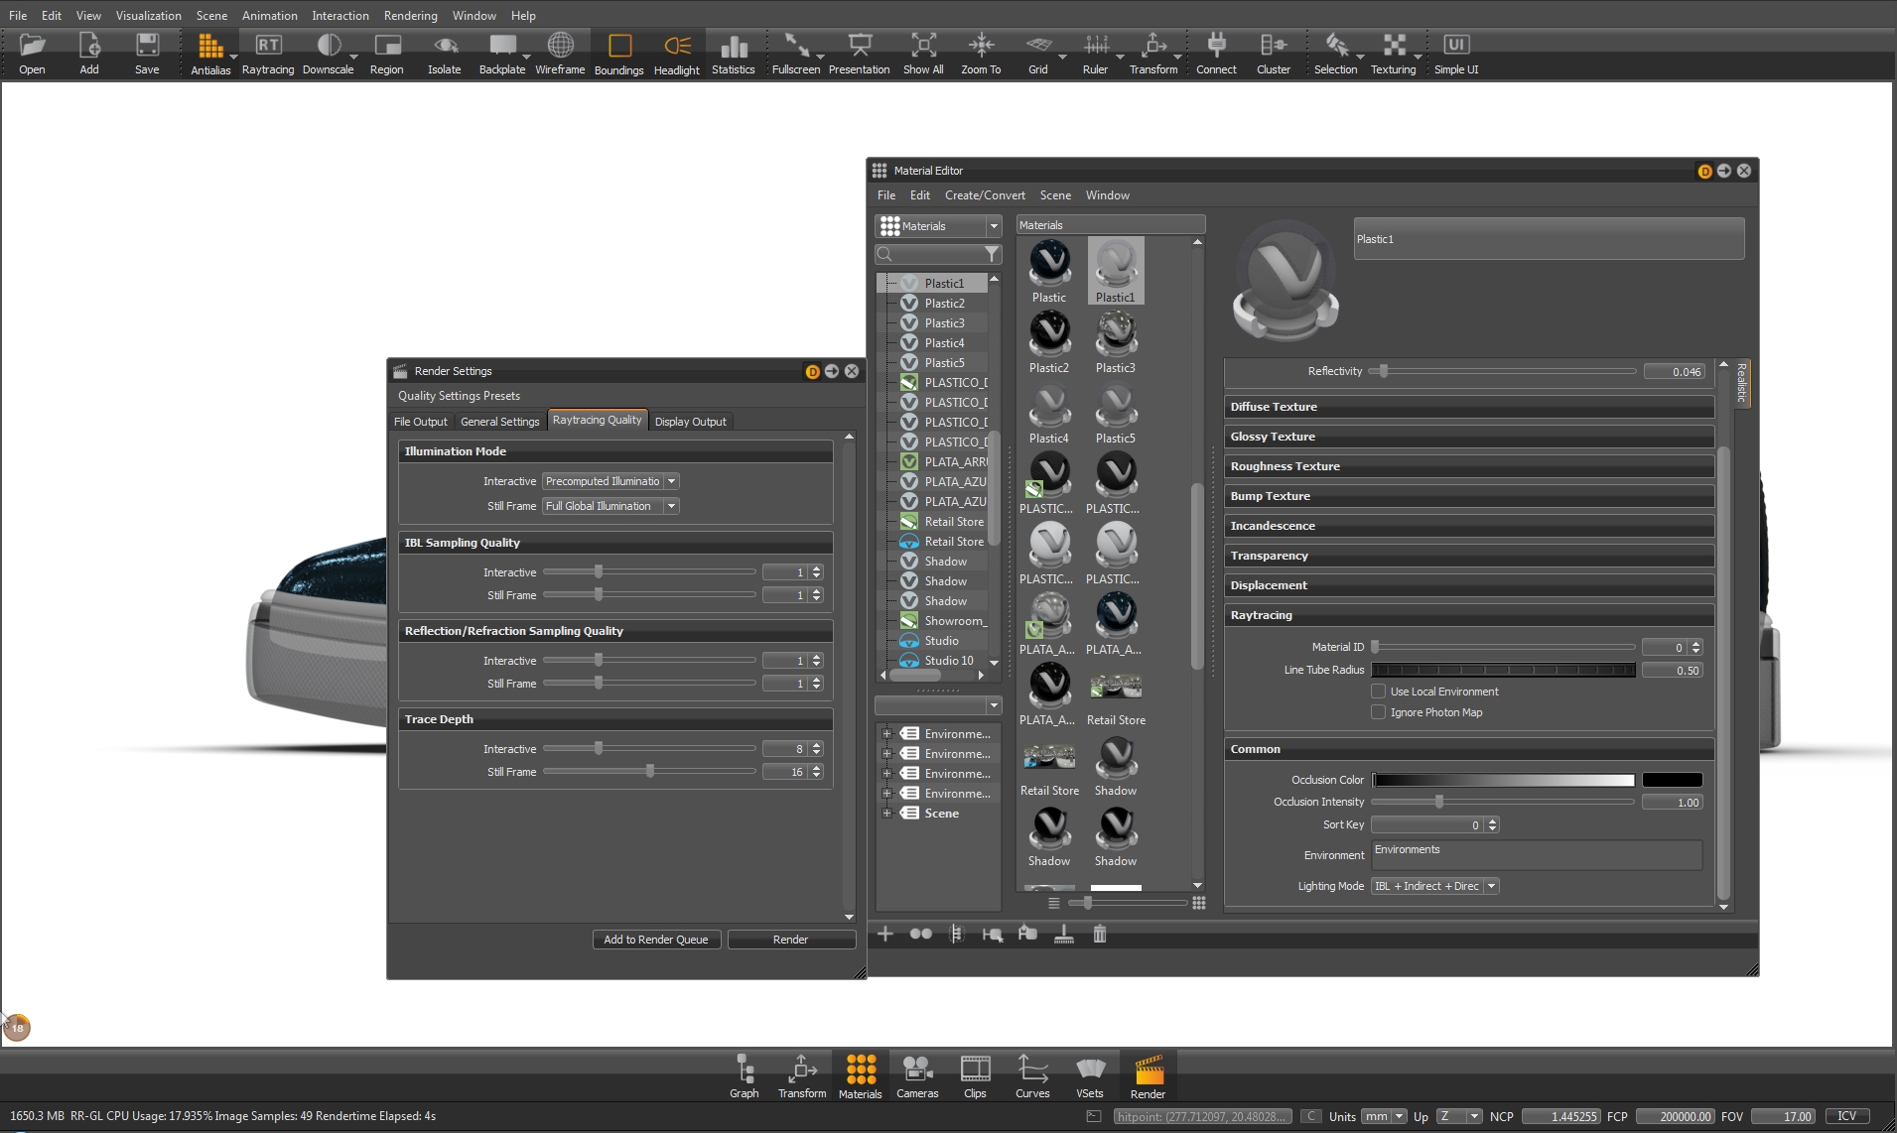Screen dimensions: 1897x1133
Task: Open Lighting Mode dropdown
Action: click(x=1434, y=886)
